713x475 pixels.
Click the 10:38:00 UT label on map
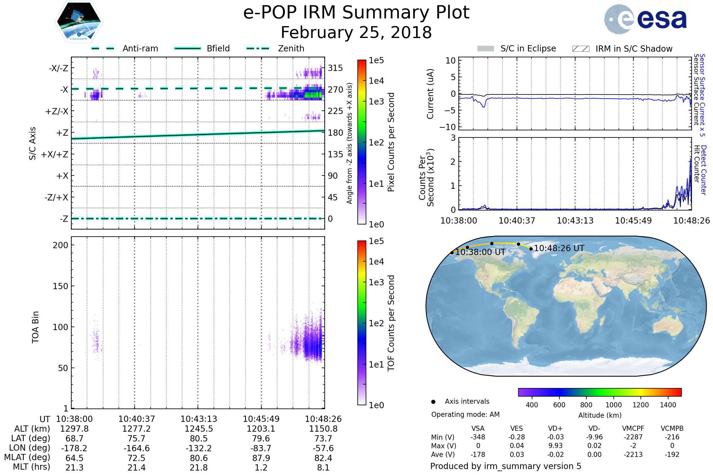click(x=480, y=252)
